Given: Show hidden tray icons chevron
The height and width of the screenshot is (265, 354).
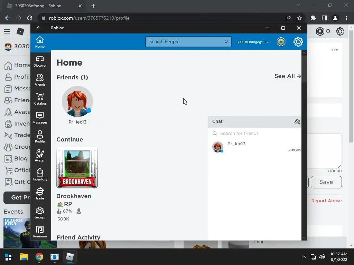Looking at the screenshot, I should [x=304, y=257].
